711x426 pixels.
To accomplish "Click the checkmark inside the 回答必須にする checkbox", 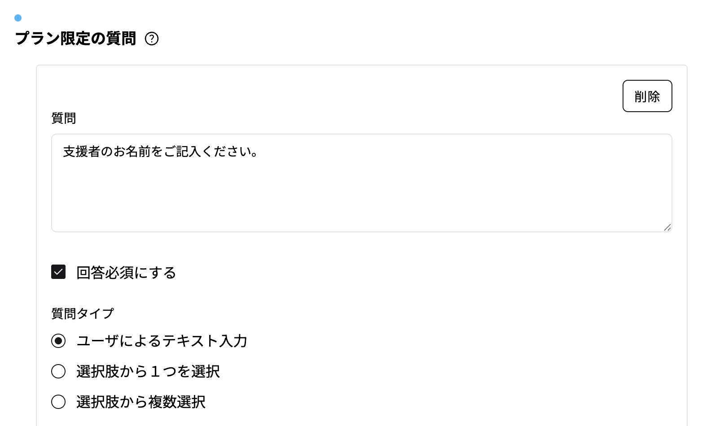I will tap(58, 271).
